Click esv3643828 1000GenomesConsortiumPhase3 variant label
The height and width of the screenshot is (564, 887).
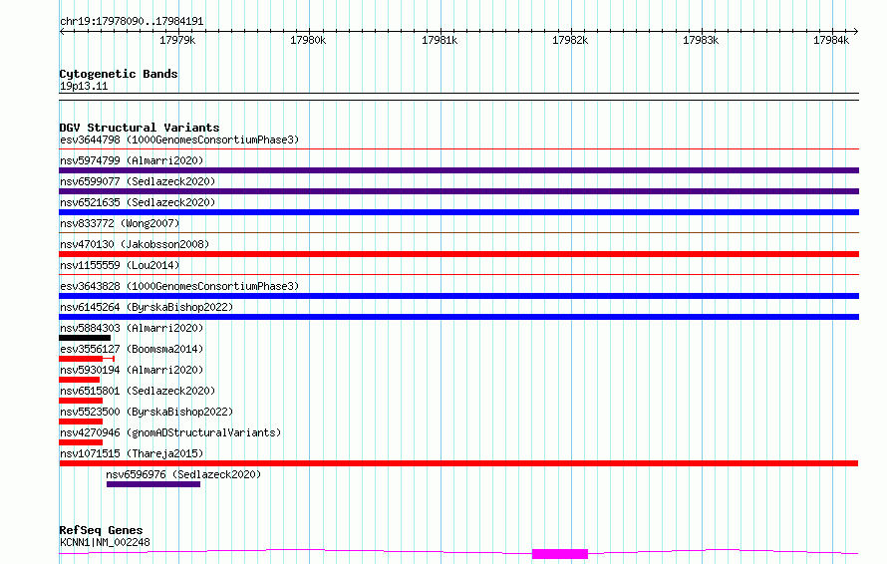pyautogui.click(x=179, y=286)
